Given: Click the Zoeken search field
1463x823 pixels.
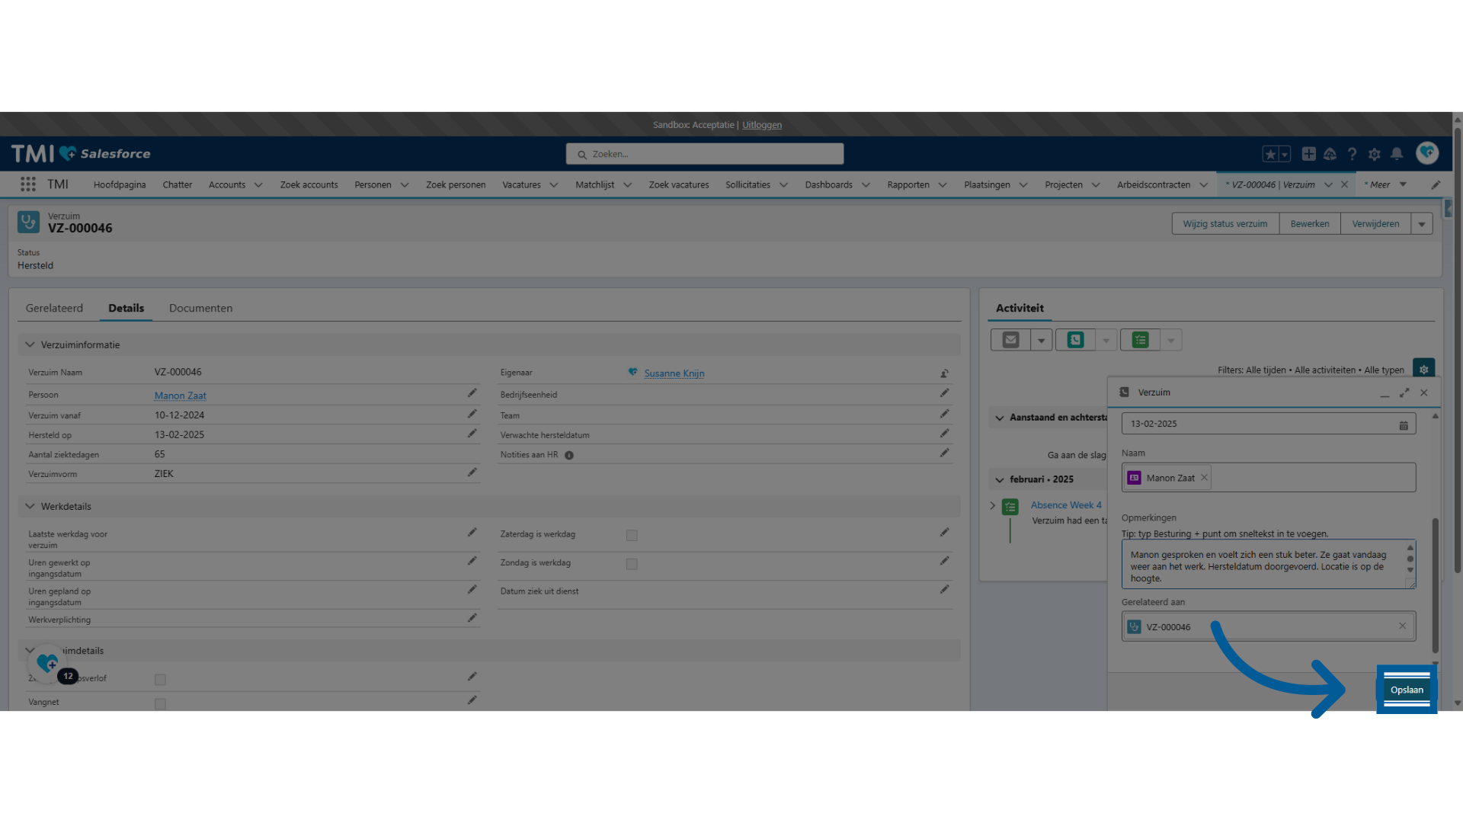Looking at the screenshot, I should [x=705, y=154].
